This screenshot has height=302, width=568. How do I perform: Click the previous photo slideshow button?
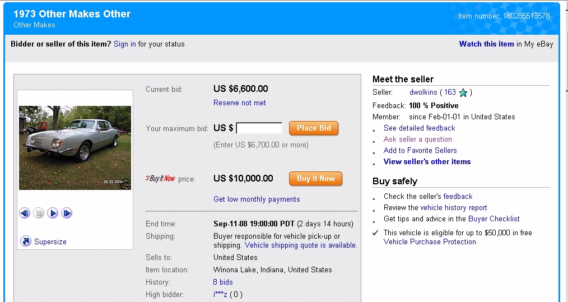coord(25,213)
